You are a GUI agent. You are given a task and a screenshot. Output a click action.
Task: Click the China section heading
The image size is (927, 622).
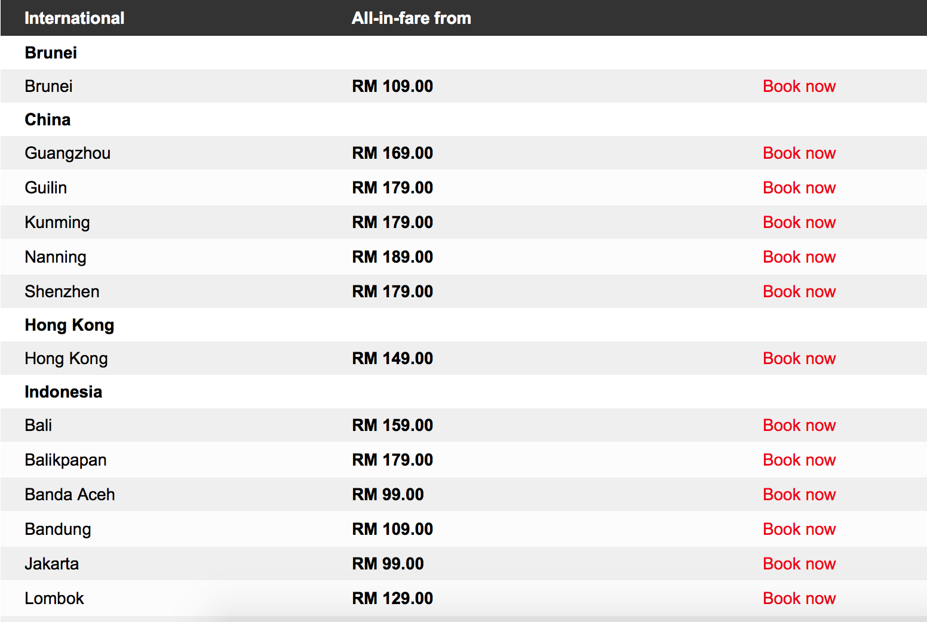pyautogui.click(x=48, y=119)
